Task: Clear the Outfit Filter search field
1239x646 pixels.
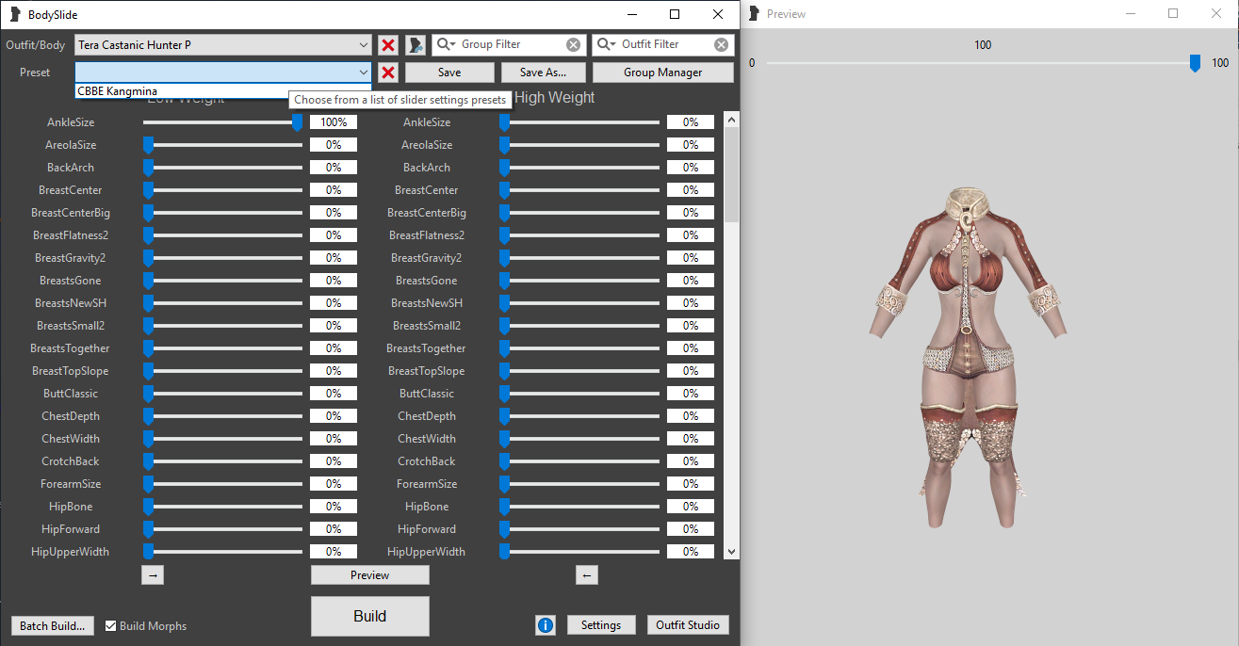Action: tap(721, 45)
